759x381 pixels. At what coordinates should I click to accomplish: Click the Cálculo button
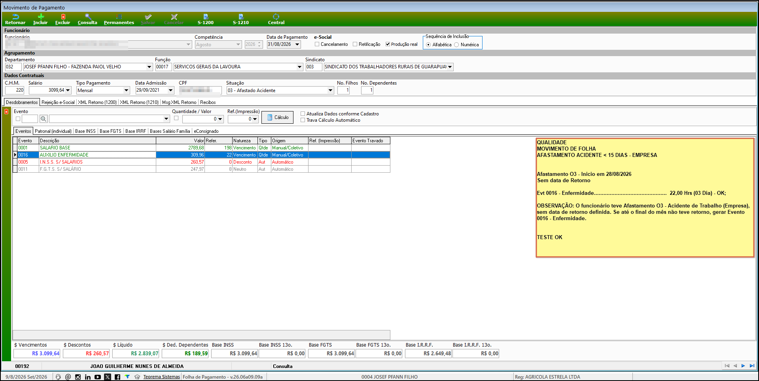(277, 117)
